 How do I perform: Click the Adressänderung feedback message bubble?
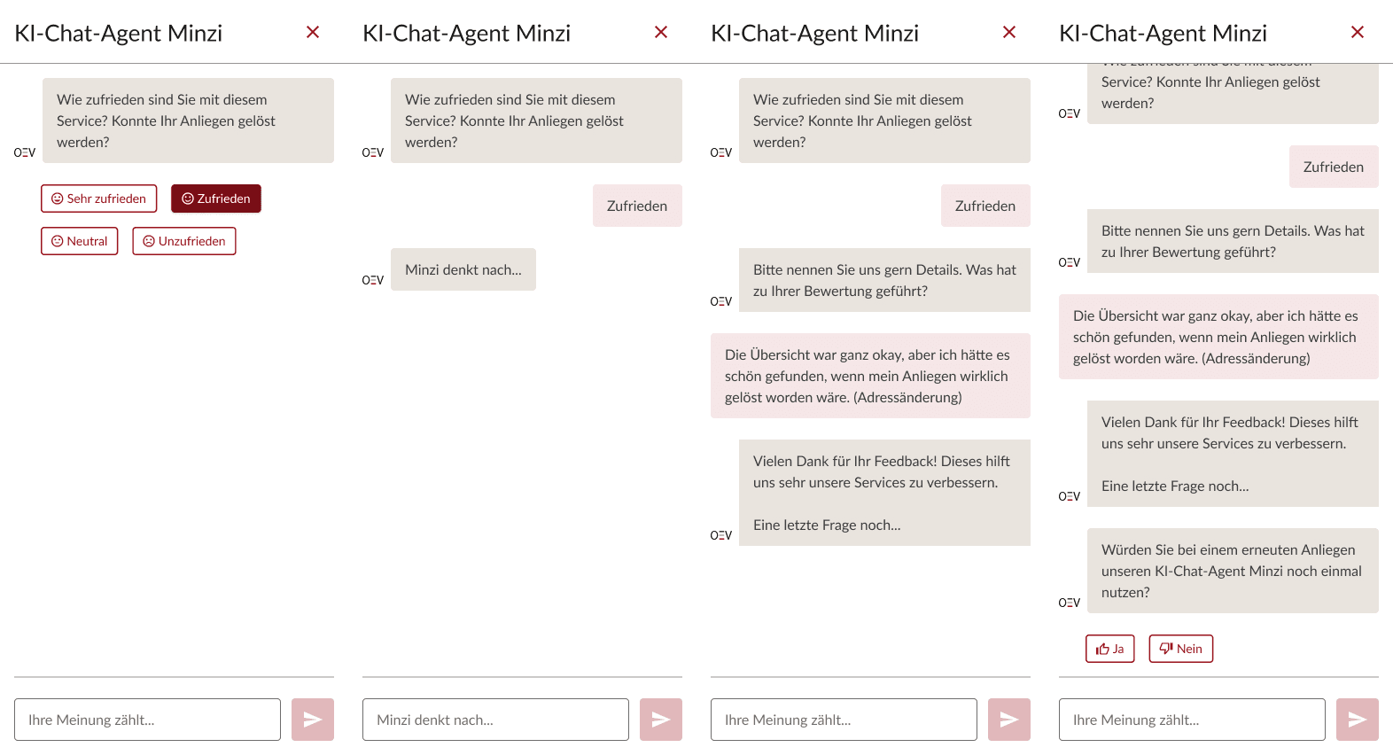(x=870, y=376)
